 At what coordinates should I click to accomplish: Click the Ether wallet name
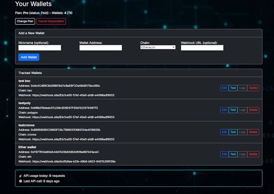click(27, 147)
